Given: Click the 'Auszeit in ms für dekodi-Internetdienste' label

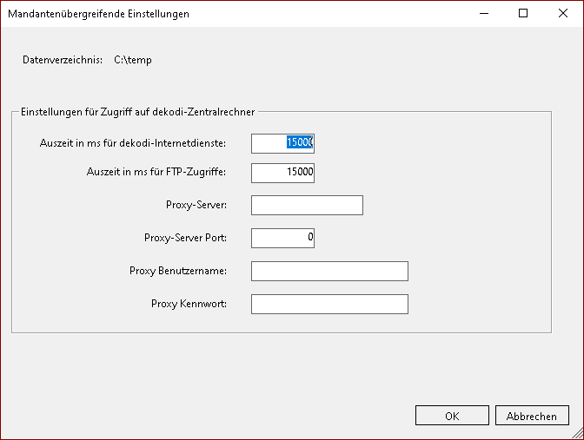Looking at the screenshot, I should click(x=133, y=143).
